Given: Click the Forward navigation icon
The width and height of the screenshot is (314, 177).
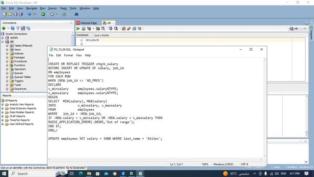Looking at the screenshot, I should tap(52, 14).
